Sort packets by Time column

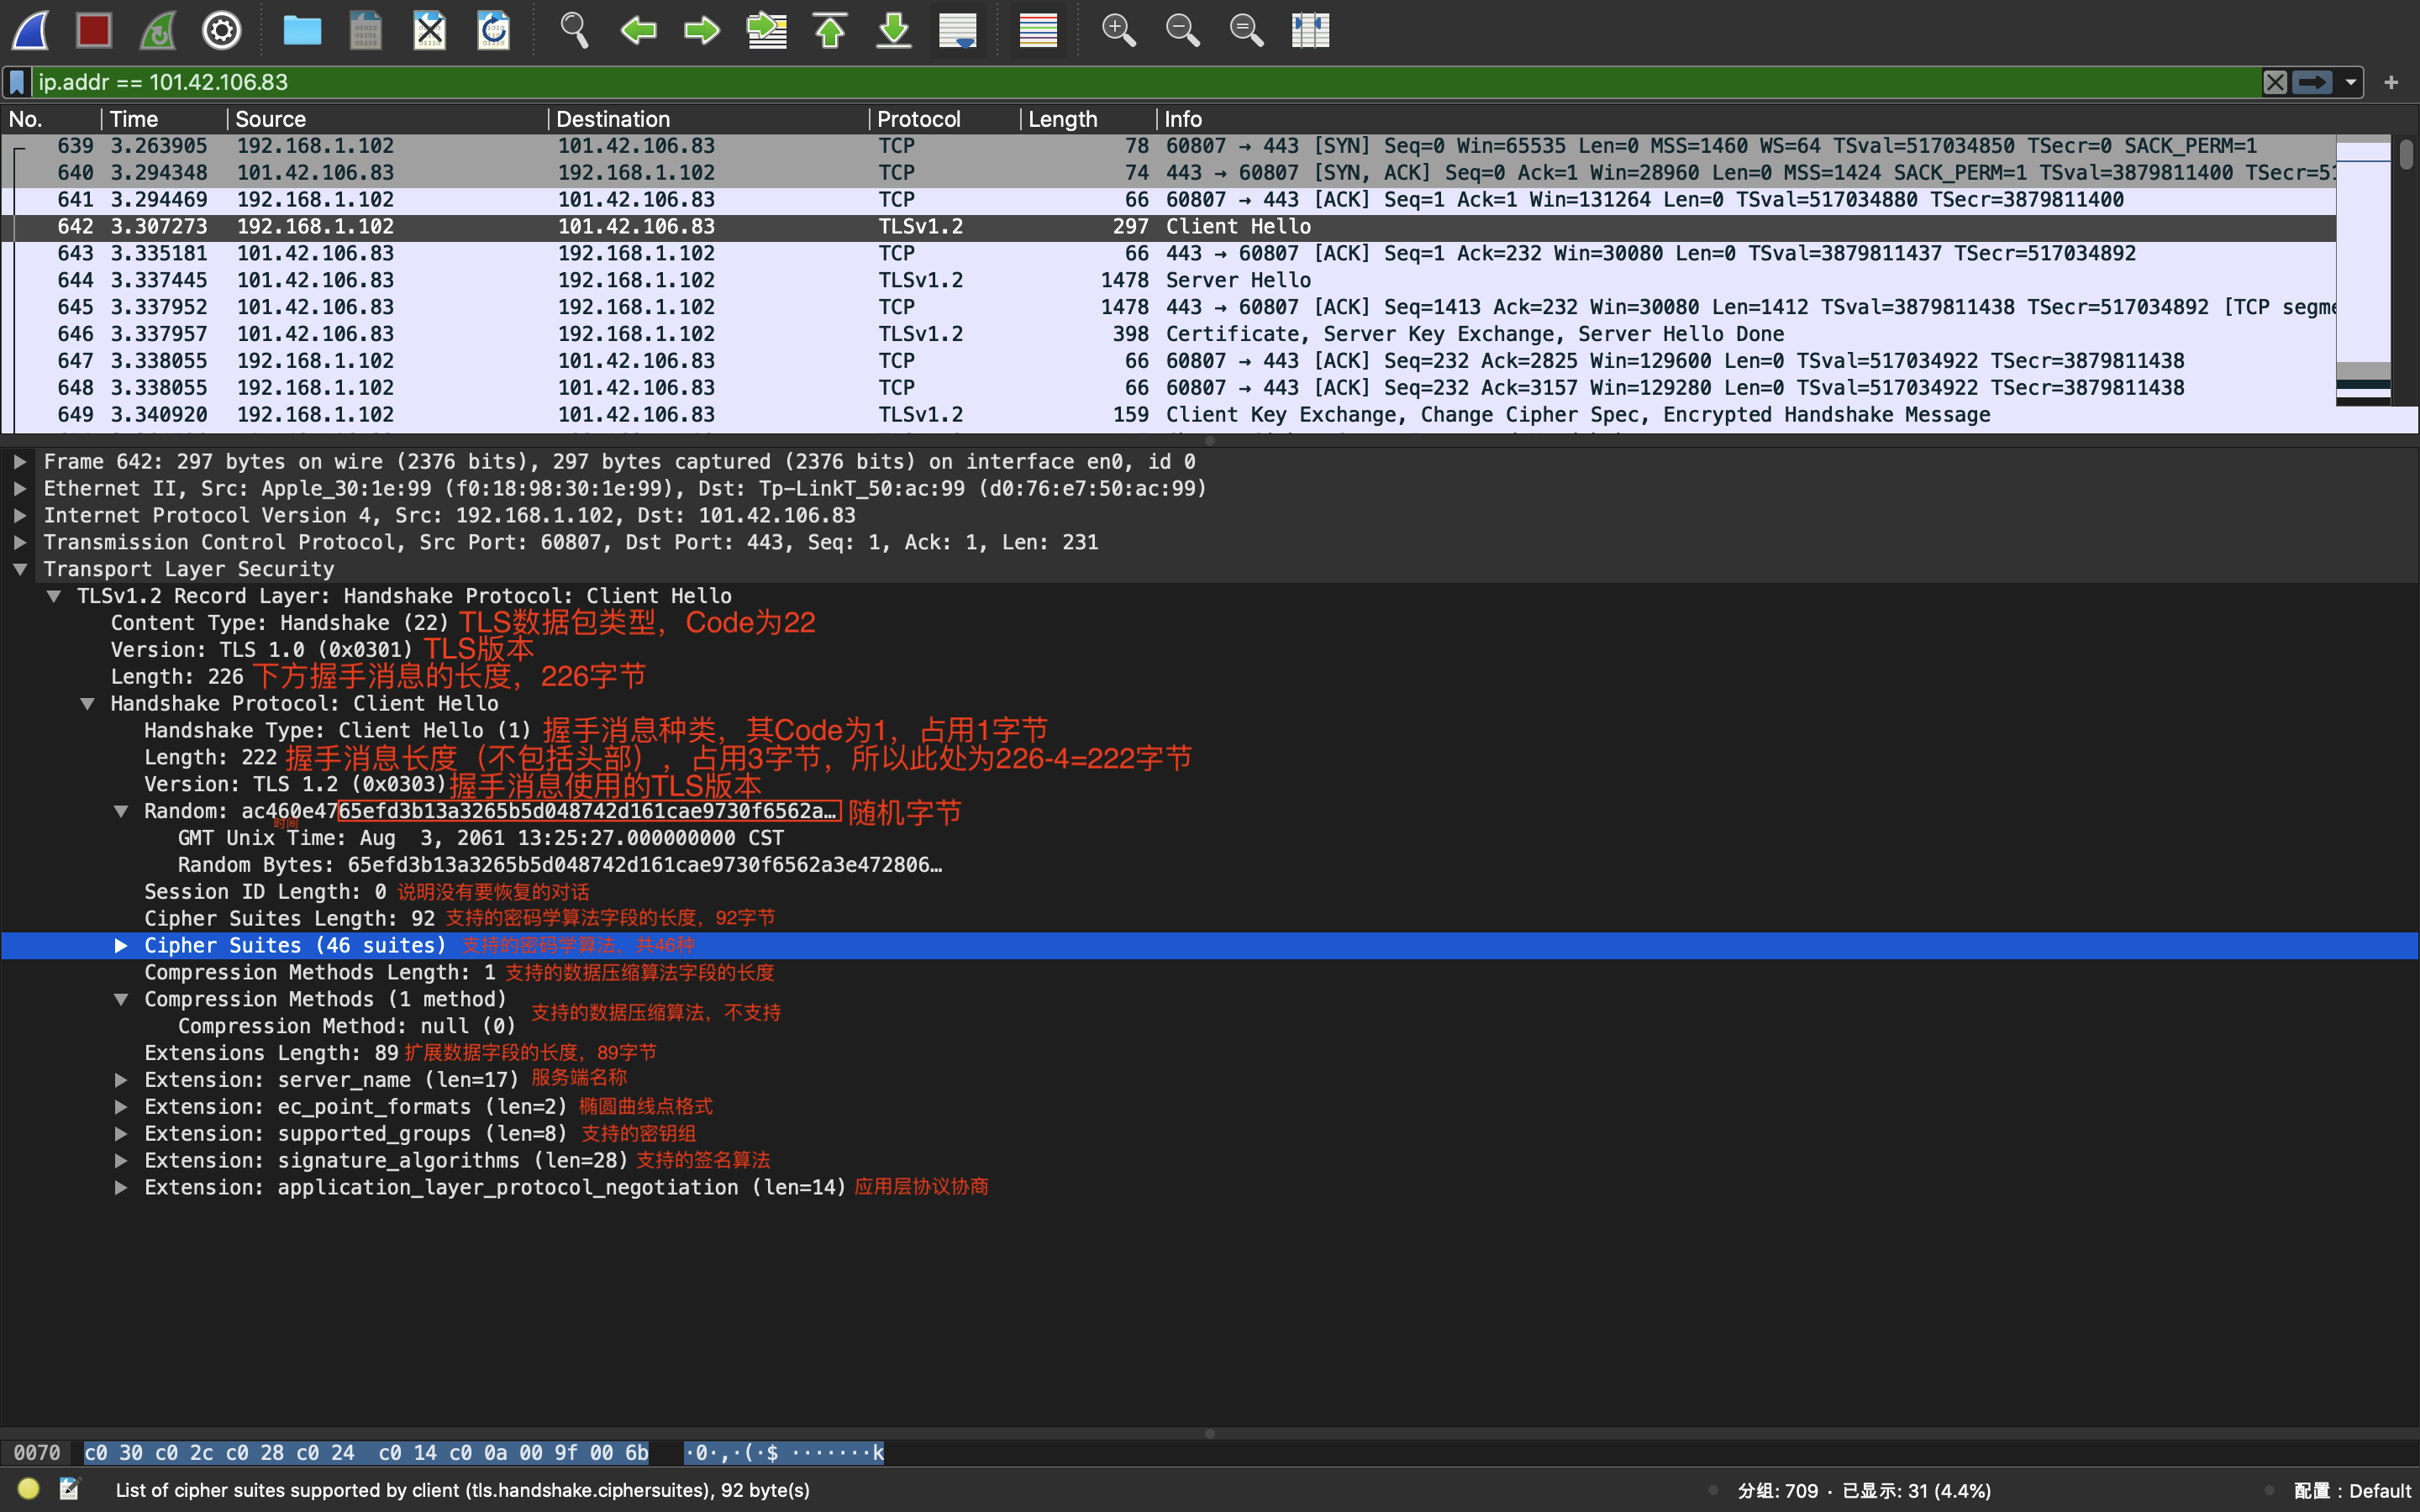point(164,119)
